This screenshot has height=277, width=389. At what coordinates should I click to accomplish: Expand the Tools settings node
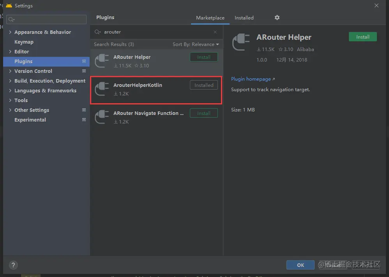10,100
